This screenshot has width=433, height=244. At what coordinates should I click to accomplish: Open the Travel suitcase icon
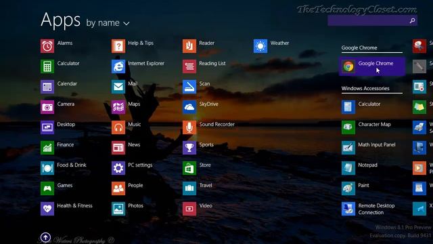(x=189, y=188)
